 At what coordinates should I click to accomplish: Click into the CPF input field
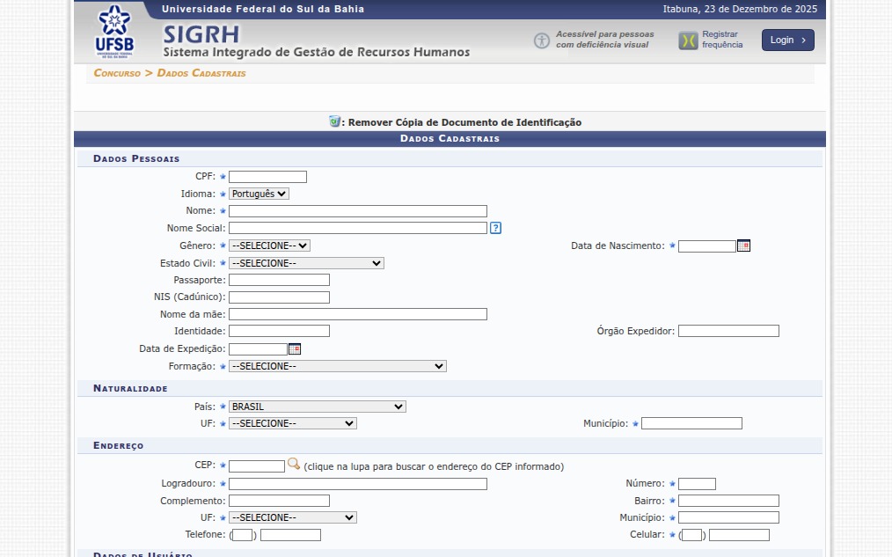coord(267,177)
